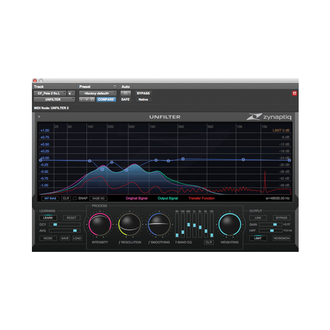Toggle the LEARN button
330x330 pixels.
[48, 218]
